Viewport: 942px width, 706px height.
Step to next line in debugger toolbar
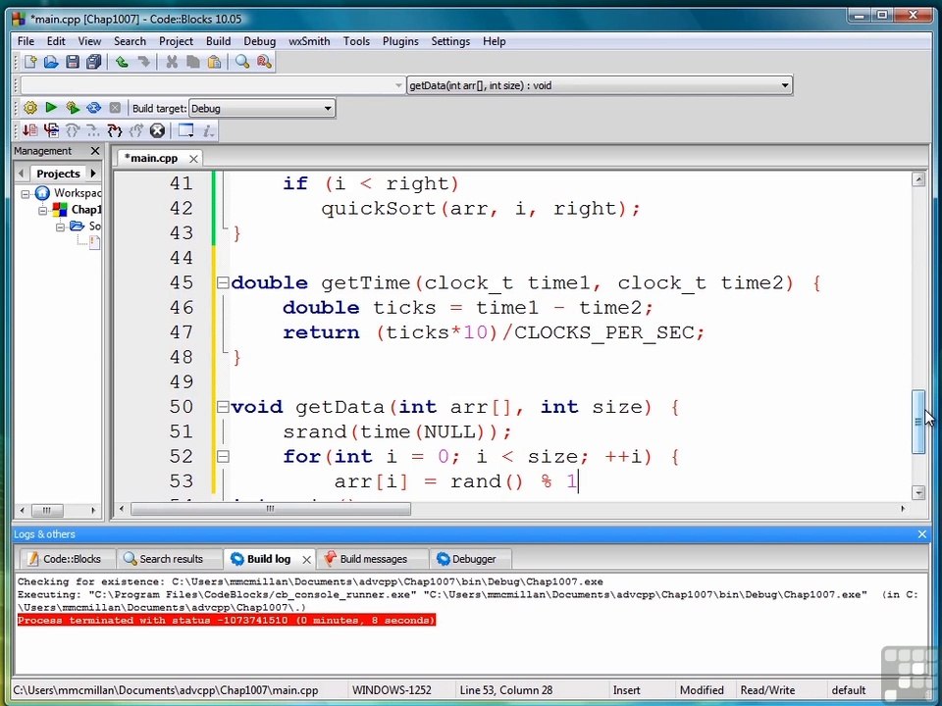click(72, 130)
